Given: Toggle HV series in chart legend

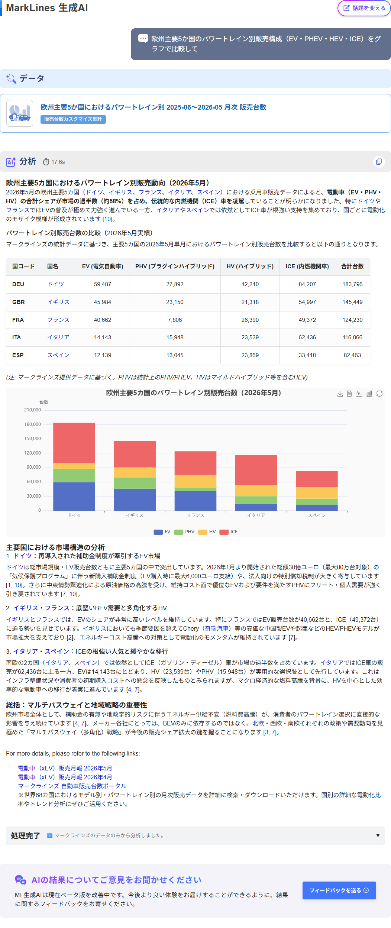Looking at the screenshot, I should tap(207, 532).
